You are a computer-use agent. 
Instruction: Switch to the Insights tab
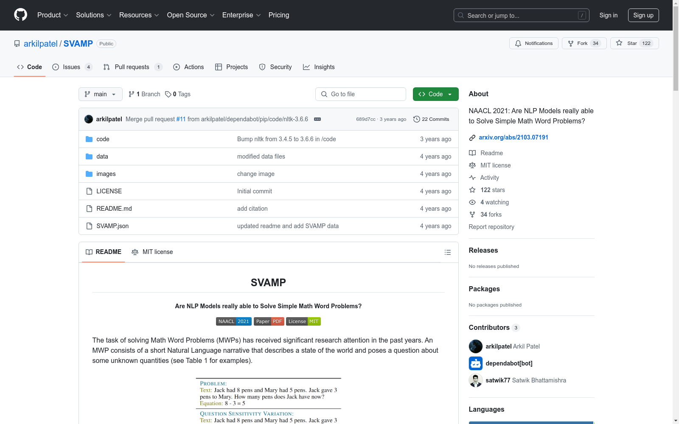click(319, 67)
